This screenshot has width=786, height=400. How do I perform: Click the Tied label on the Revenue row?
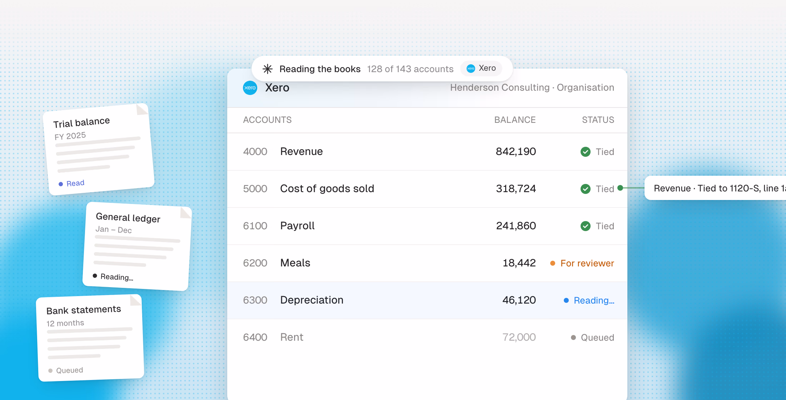605,152
